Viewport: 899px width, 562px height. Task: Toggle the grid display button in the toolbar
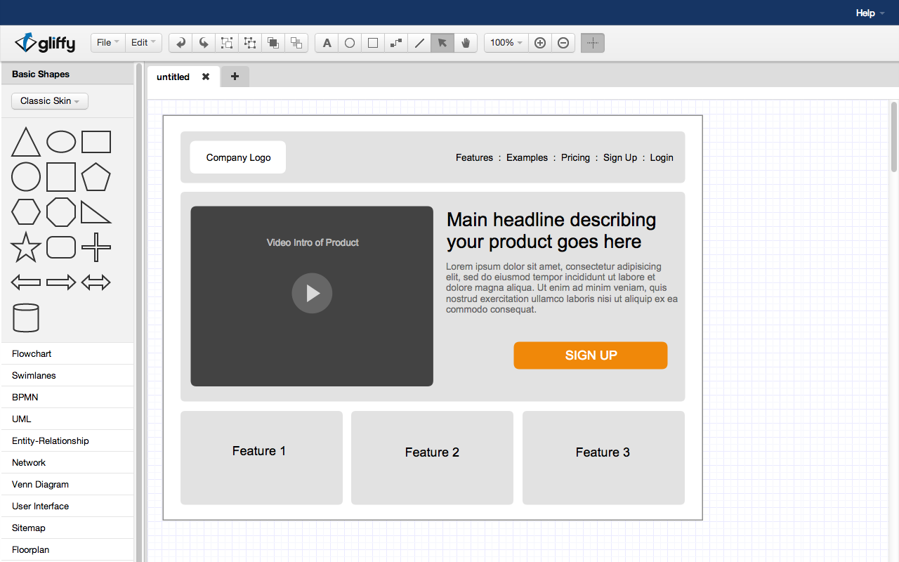593,43
